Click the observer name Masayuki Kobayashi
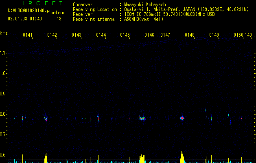The height and width of the screenshot is (163, 256). (146, 4)
